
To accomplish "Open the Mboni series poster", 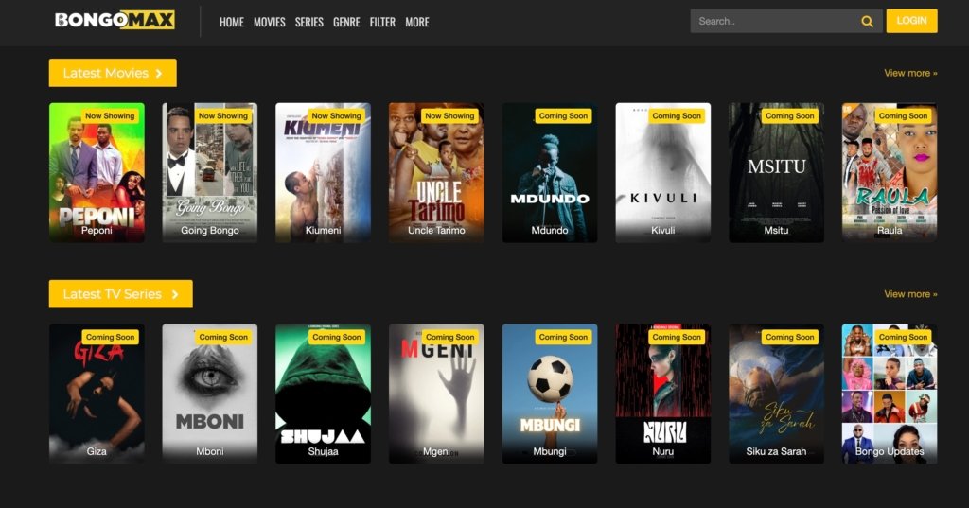I will pyautogui.click(x=210, y=394).
